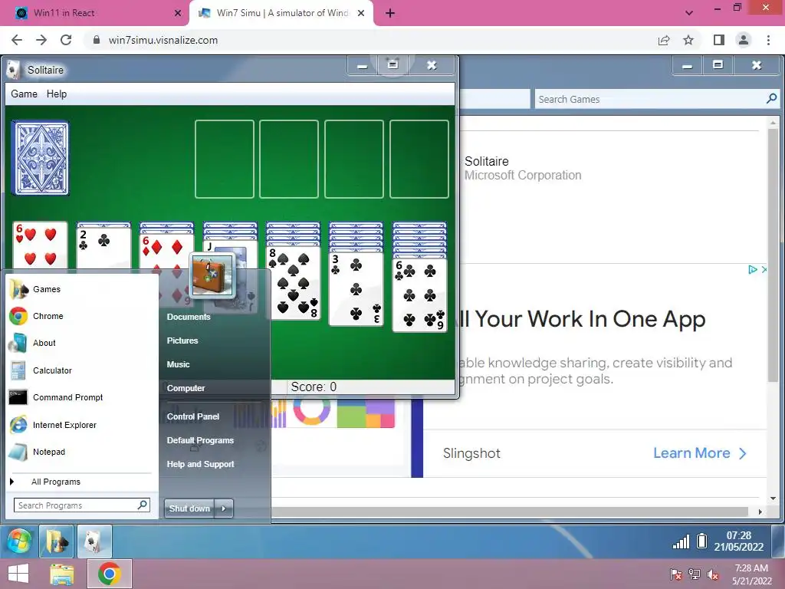Select the 3 of clubs card
This screenshot has height=589, width=785.
(x=356, y=289)
